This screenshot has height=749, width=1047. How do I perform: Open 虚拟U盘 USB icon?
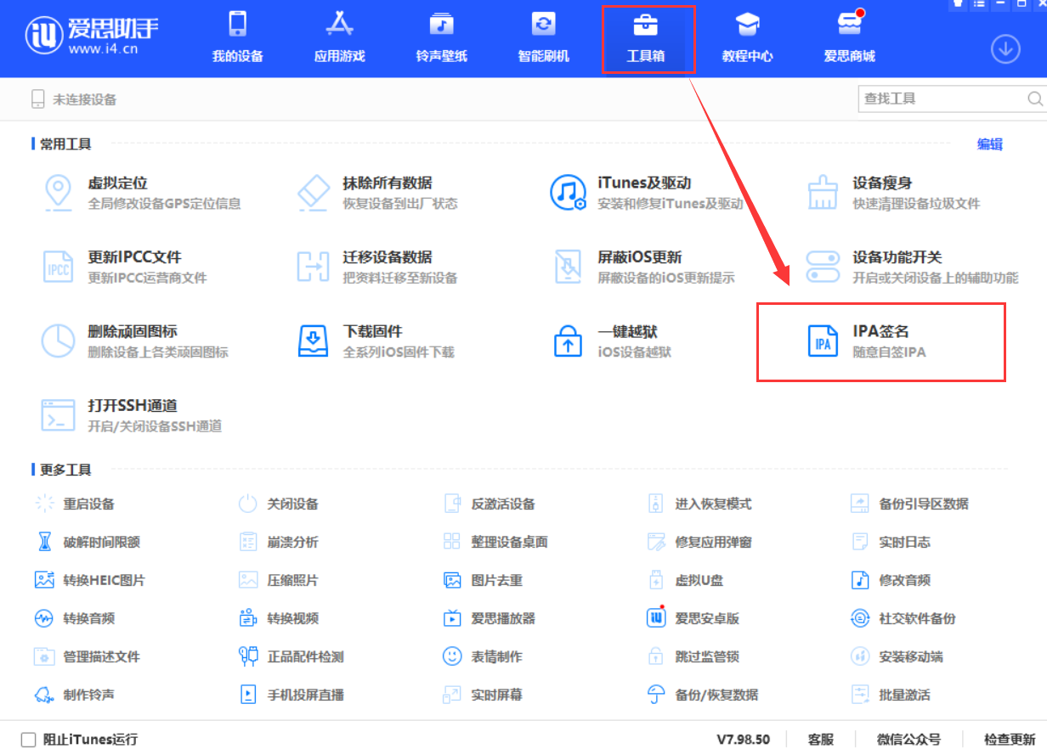(656, 580)
